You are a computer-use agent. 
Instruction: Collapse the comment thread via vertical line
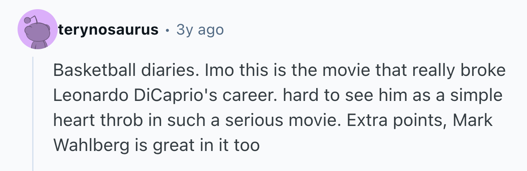[x=33, y=113]
